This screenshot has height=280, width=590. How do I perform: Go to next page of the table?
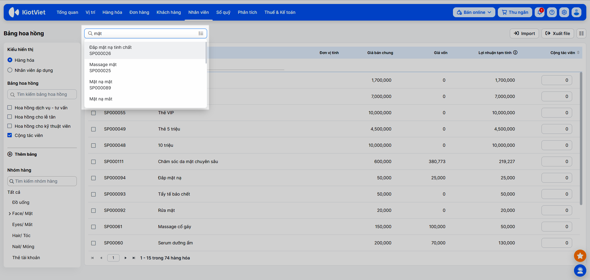[x=125, y=258]
